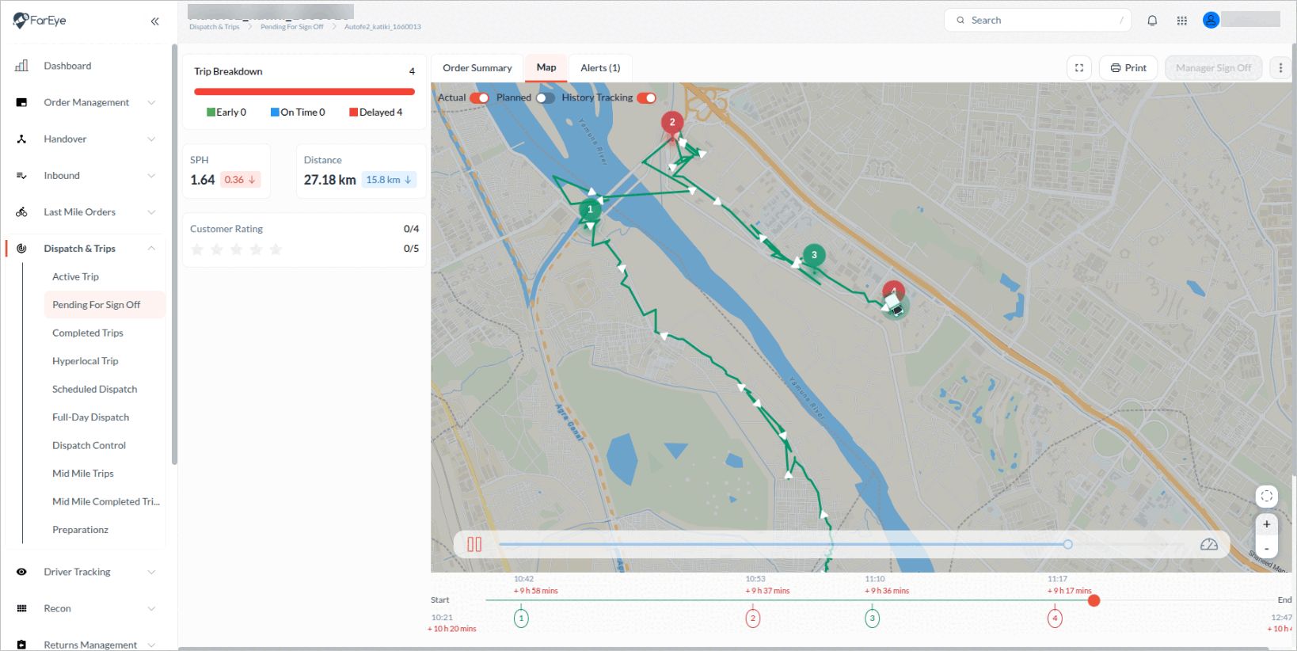Click the Driver Tracking eye icon
This screenshot has height=651, width=1297.
click(x=21, y=572)
